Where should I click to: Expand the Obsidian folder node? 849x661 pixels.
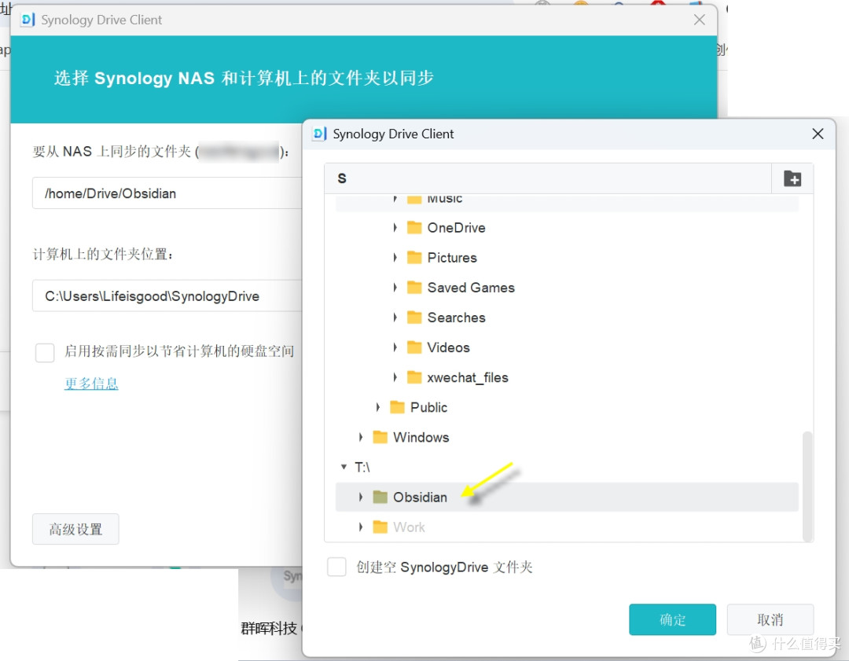361,498
